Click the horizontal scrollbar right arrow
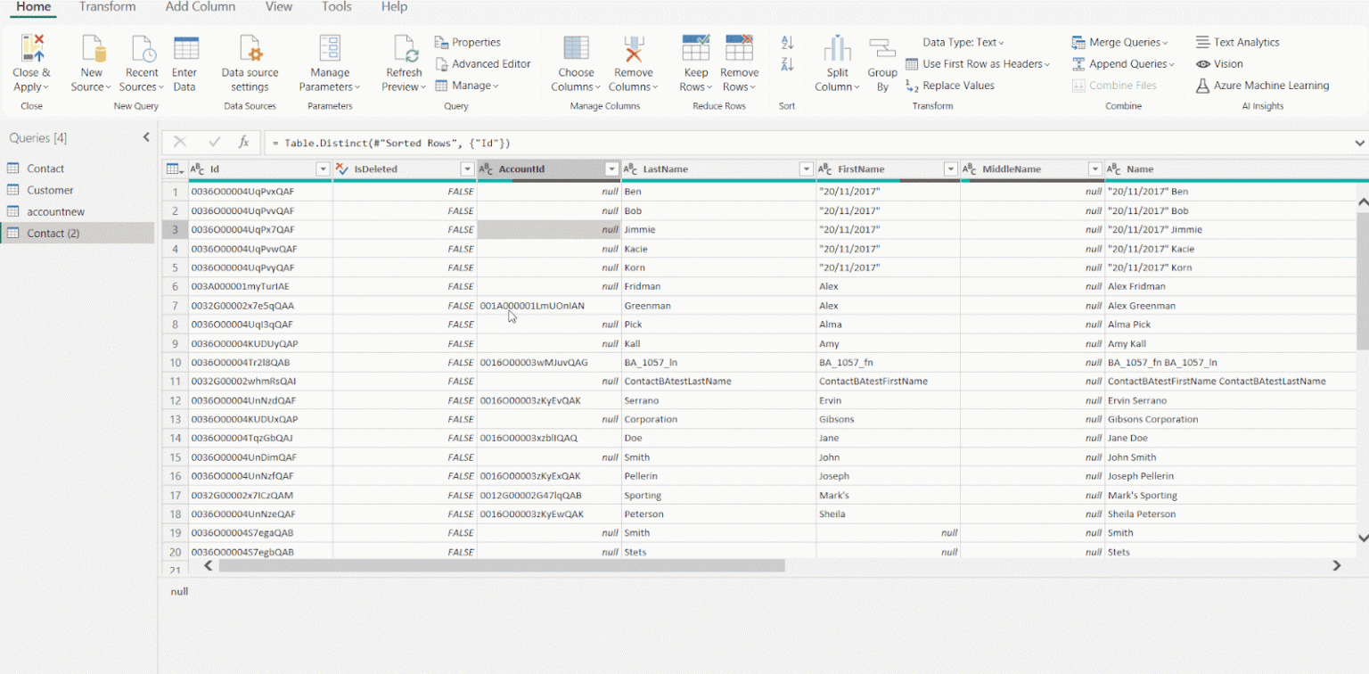The width and height of the screenshot is (1369, 674). click(1336, 565)
